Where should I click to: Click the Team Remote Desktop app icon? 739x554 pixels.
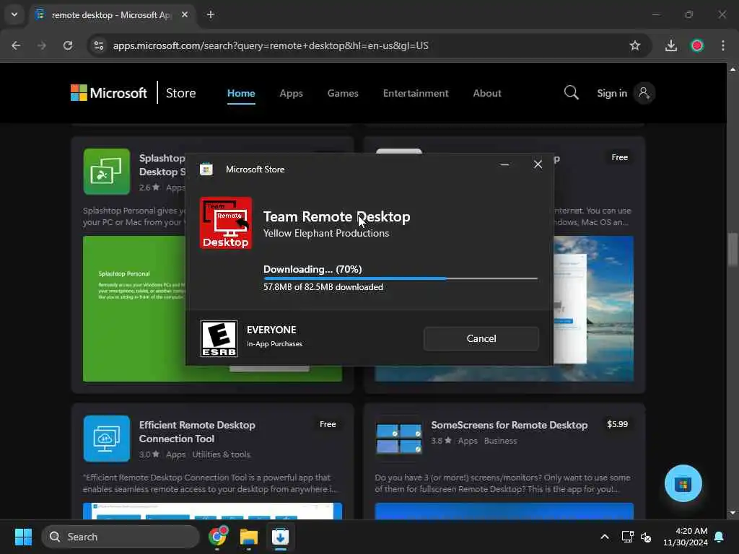tap(226, 223)
